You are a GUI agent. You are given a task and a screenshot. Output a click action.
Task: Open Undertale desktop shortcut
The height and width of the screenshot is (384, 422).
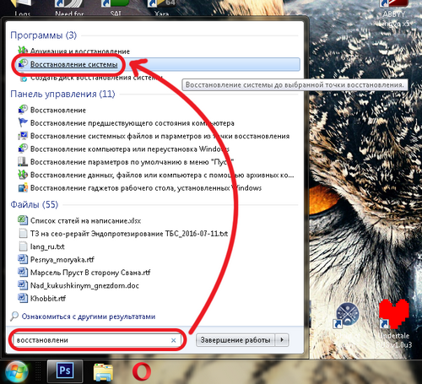pos(394,323)
